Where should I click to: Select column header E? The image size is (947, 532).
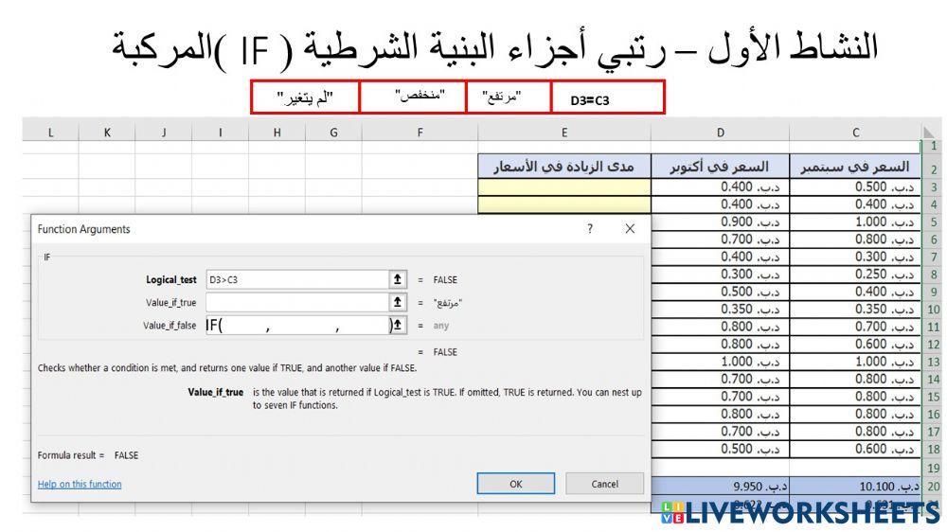click(564, 133)
